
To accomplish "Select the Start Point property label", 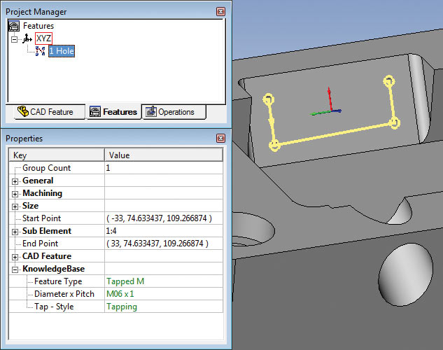I will 41,218.
